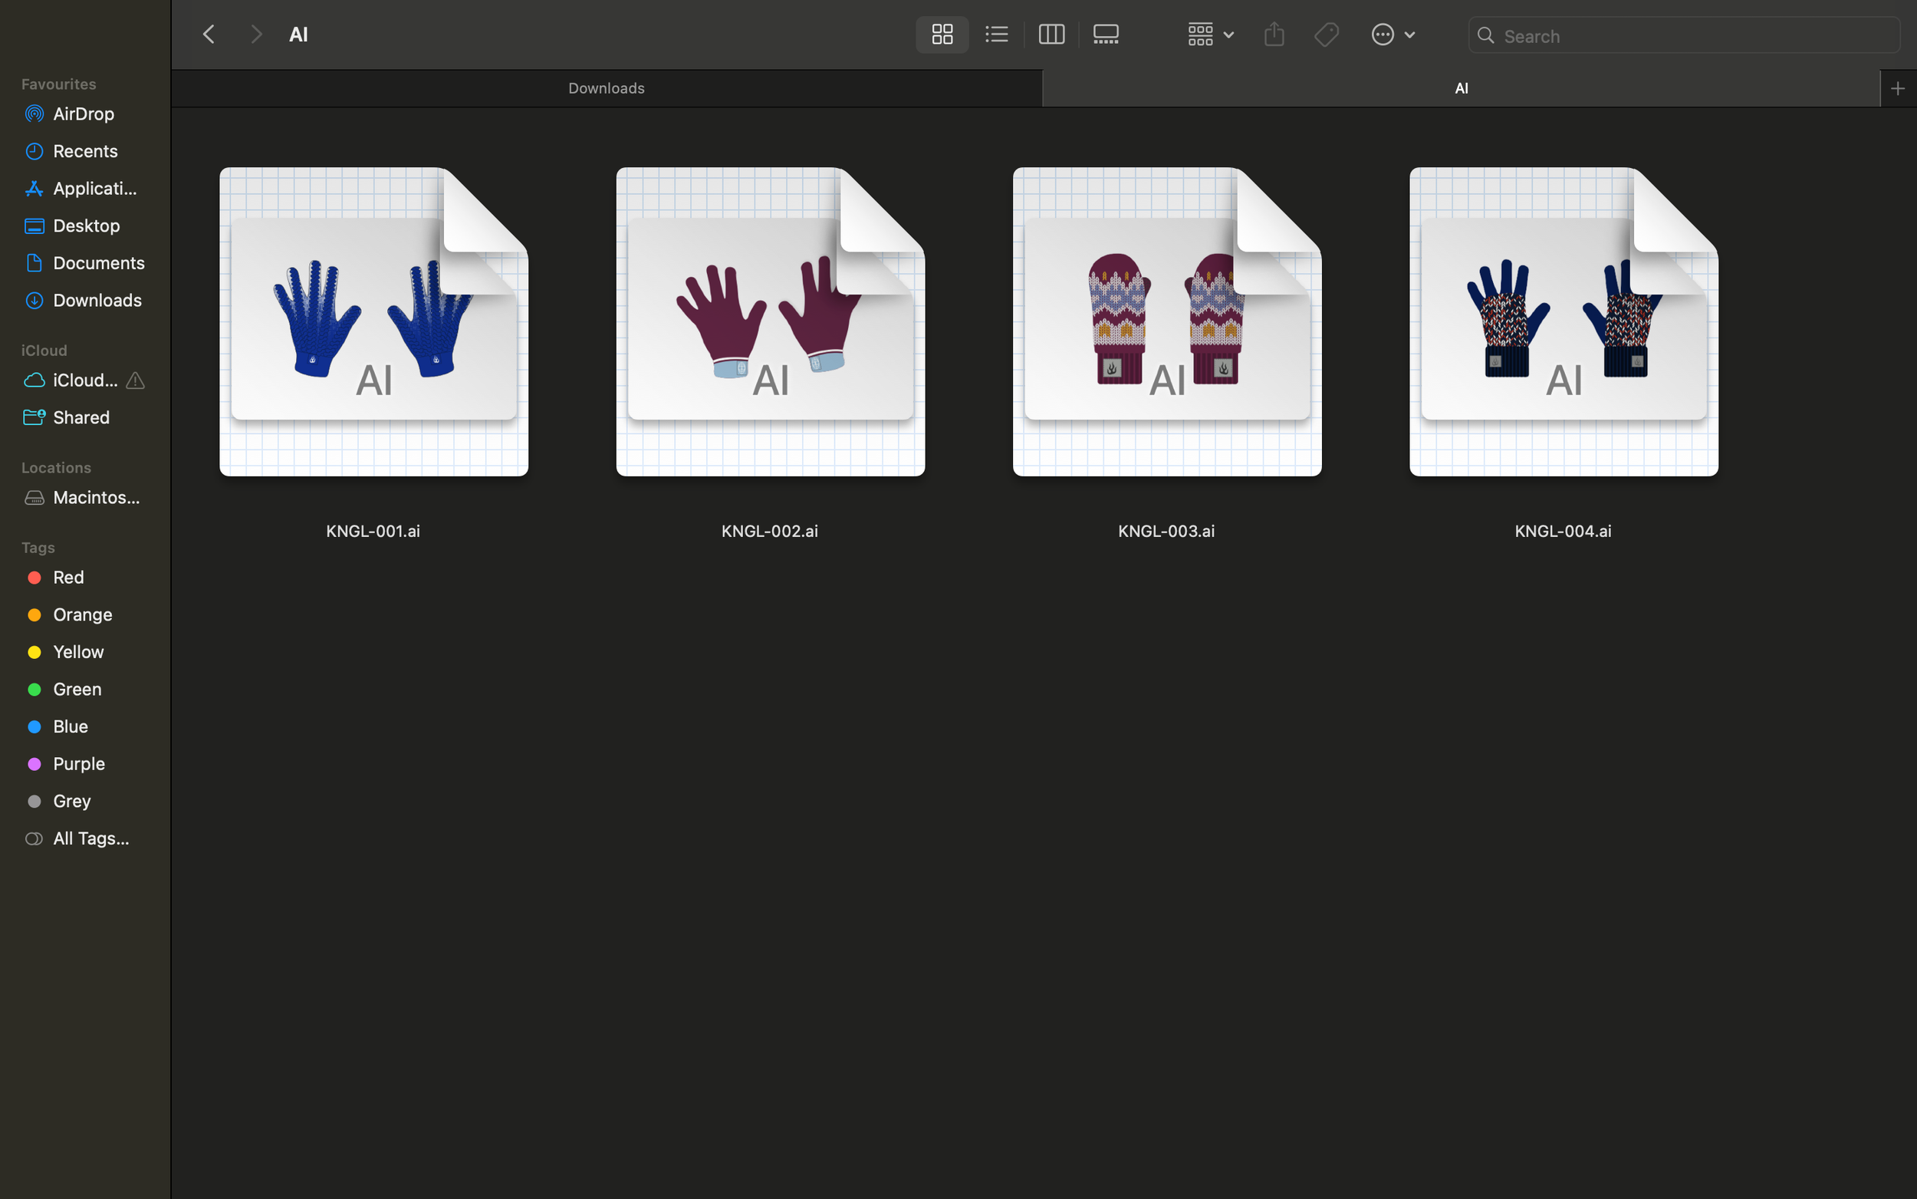Click the Search field
This screenshot has height=1199, width=1917.
(x=1682, y=35)
